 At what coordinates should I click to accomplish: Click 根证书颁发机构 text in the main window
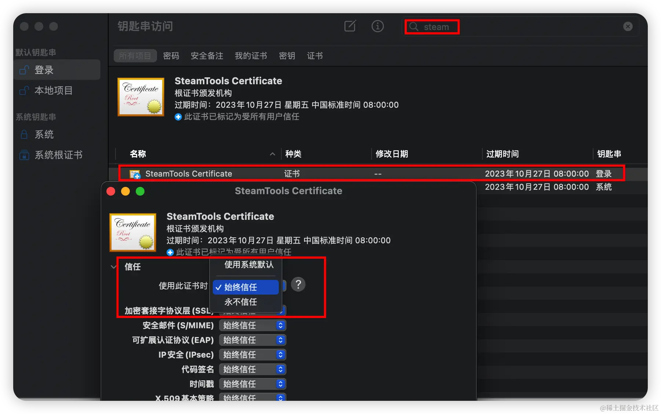point(203,93)
